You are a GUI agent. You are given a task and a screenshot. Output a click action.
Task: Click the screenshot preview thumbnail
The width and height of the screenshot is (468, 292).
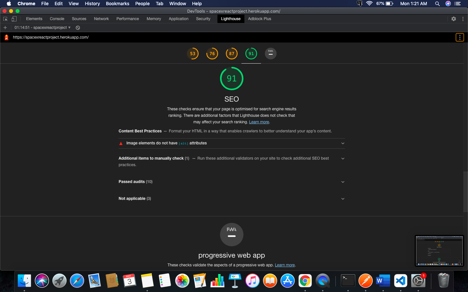coord(439,250)
